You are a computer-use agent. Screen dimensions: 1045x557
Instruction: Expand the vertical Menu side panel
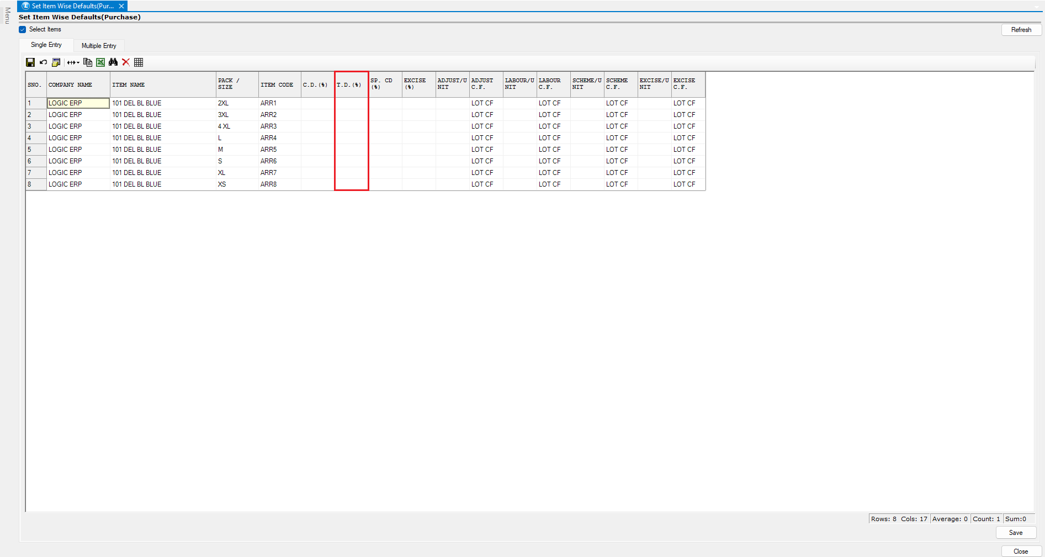tap(7, 15)
